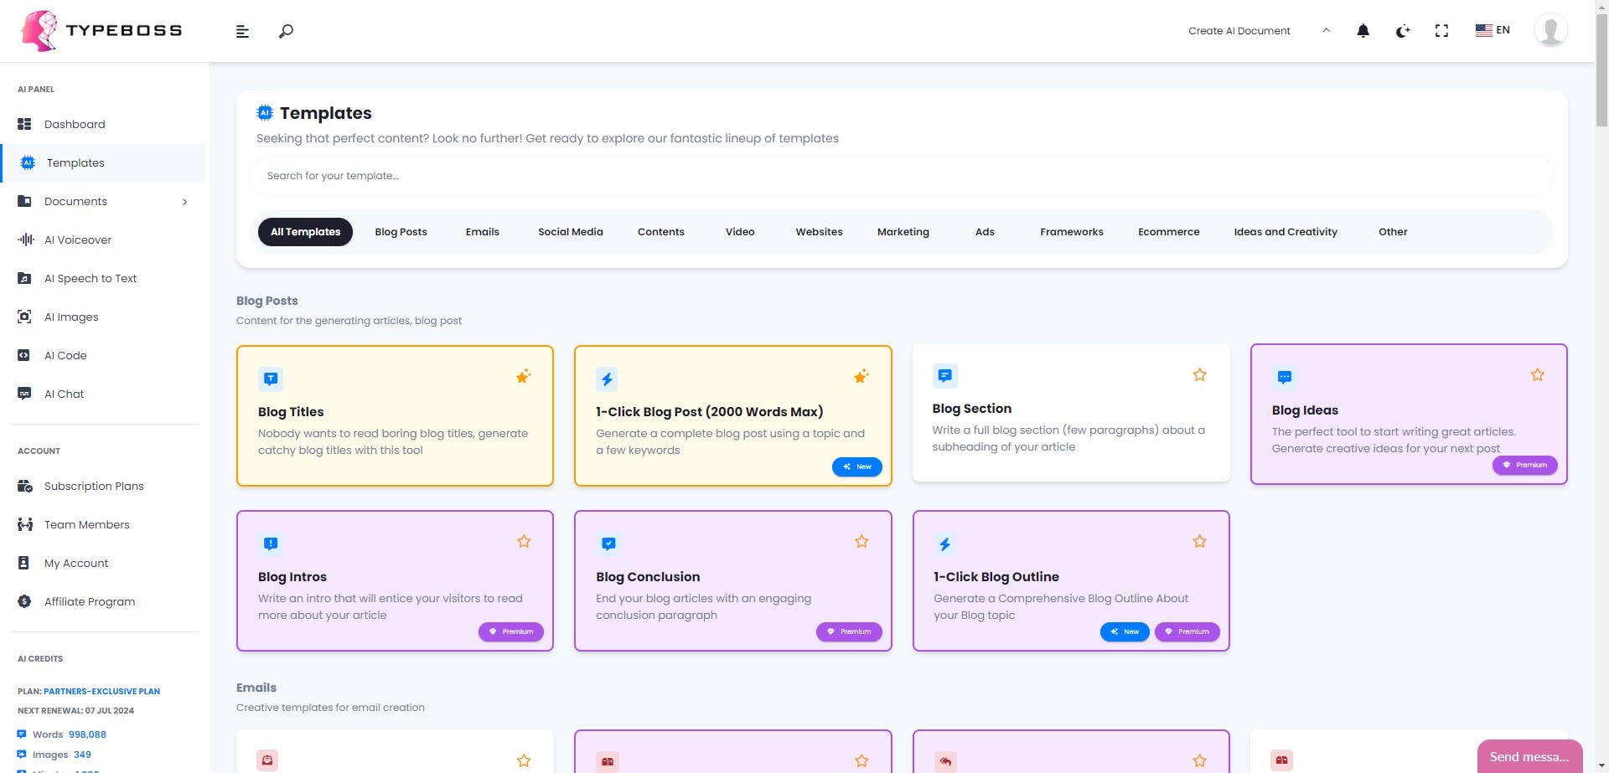Screen dimensions: 1609x773
Task: Click the My Account icon
Action: coord(24,563)
